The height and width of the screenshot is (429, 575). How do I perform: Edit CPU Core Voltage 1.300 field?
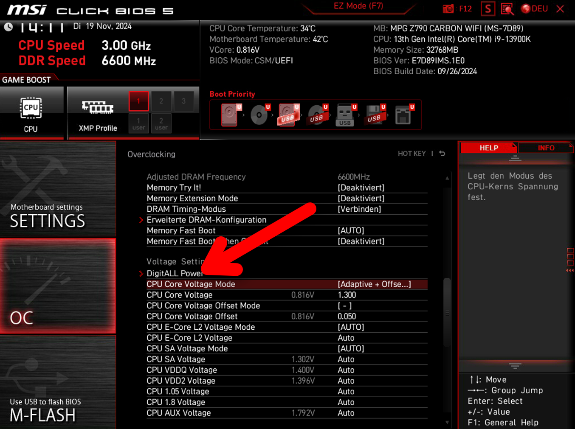(347, 295)
